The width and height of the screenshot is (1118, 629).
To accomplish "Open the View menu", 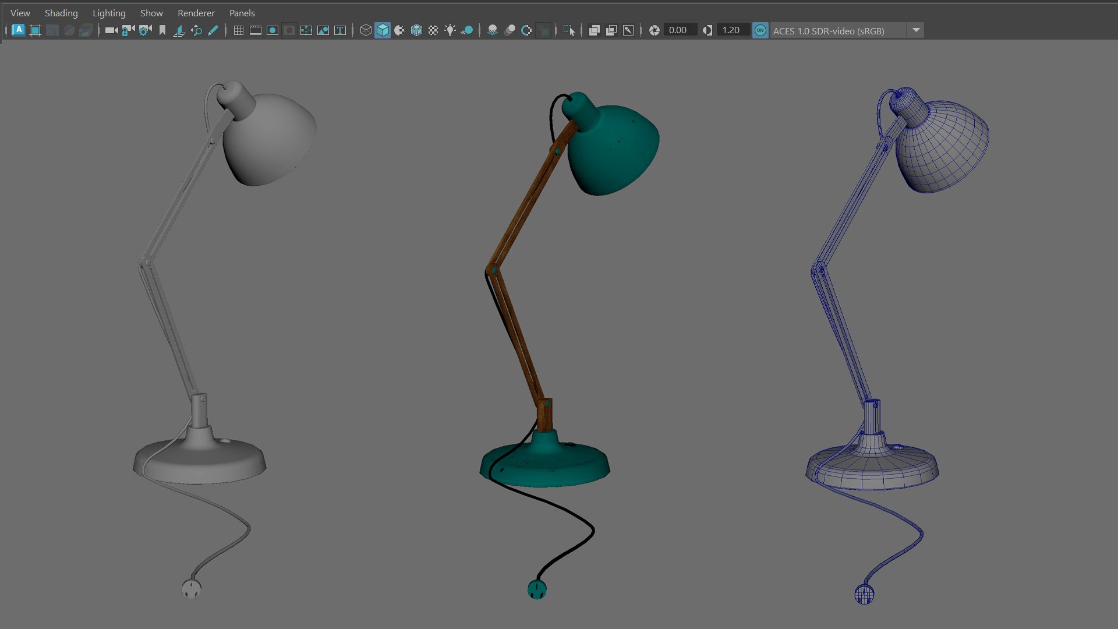I will pos(20,13).
